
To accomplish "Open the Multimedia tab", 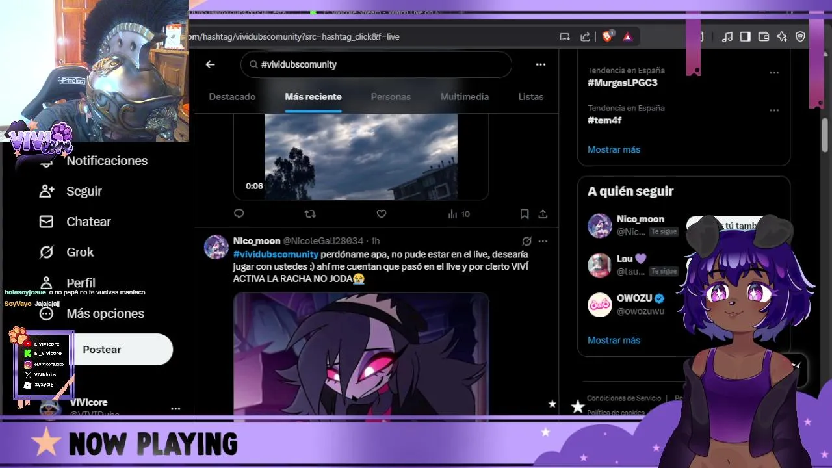I will [465, 97].
